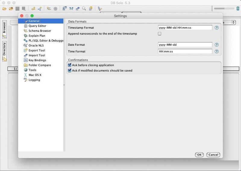
Task: Click the Time Format text field
Action: tap(185, 51)
